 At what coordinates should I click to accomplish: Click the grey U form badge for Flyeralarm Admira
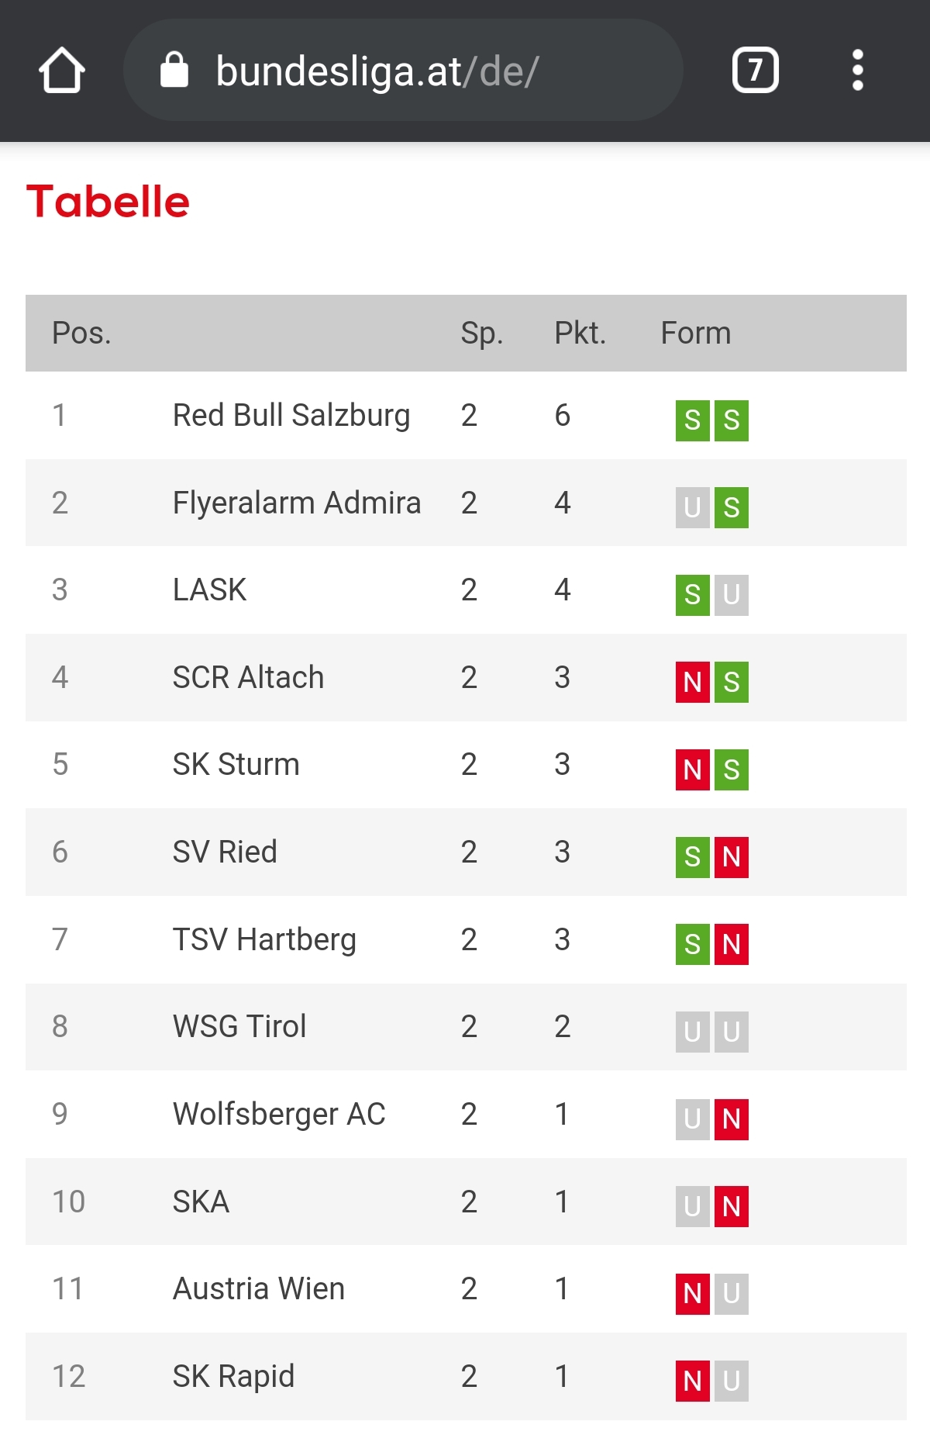(x=693, y=507)
